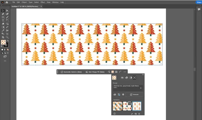Select the Symbol Sprayer tool
Image resolution: width=202 pixels, height=120 pixels.
click(7, 31)
